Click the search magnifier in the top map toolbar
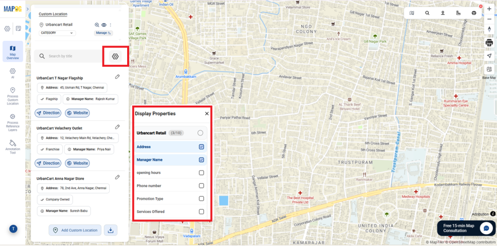The width and height of the screenshot is (497, 246). pyautogui.click(x=427, y=13)
